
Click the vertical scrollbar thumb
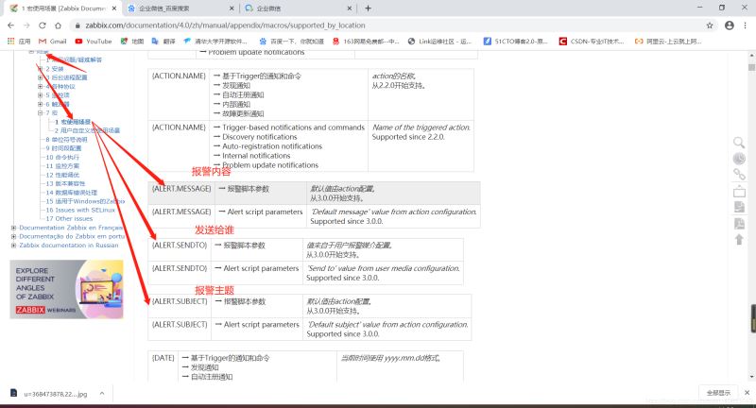[751, 67]
